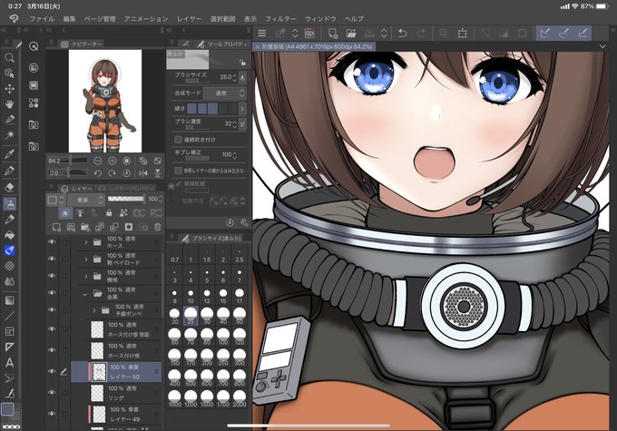Hide the ホース folder layer
The height and width of the screenshot is (431, 617).
52,241
